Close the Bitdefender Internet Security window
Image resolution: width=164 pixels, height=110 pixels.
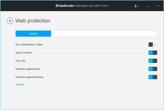(x=158, y=6)
